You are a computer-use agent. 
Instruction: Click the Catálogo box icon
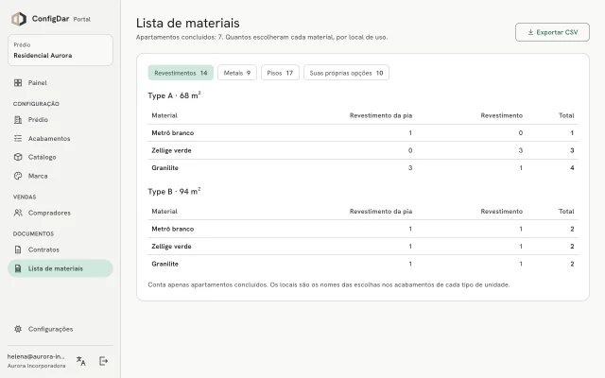(x=18, y=157)
